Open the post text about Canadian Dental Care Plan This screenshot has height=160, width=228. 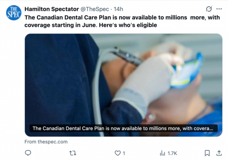(122, 21)
